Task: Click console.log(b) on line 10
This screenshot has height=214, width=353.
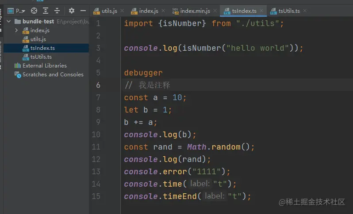Action: tap(158, 135)
